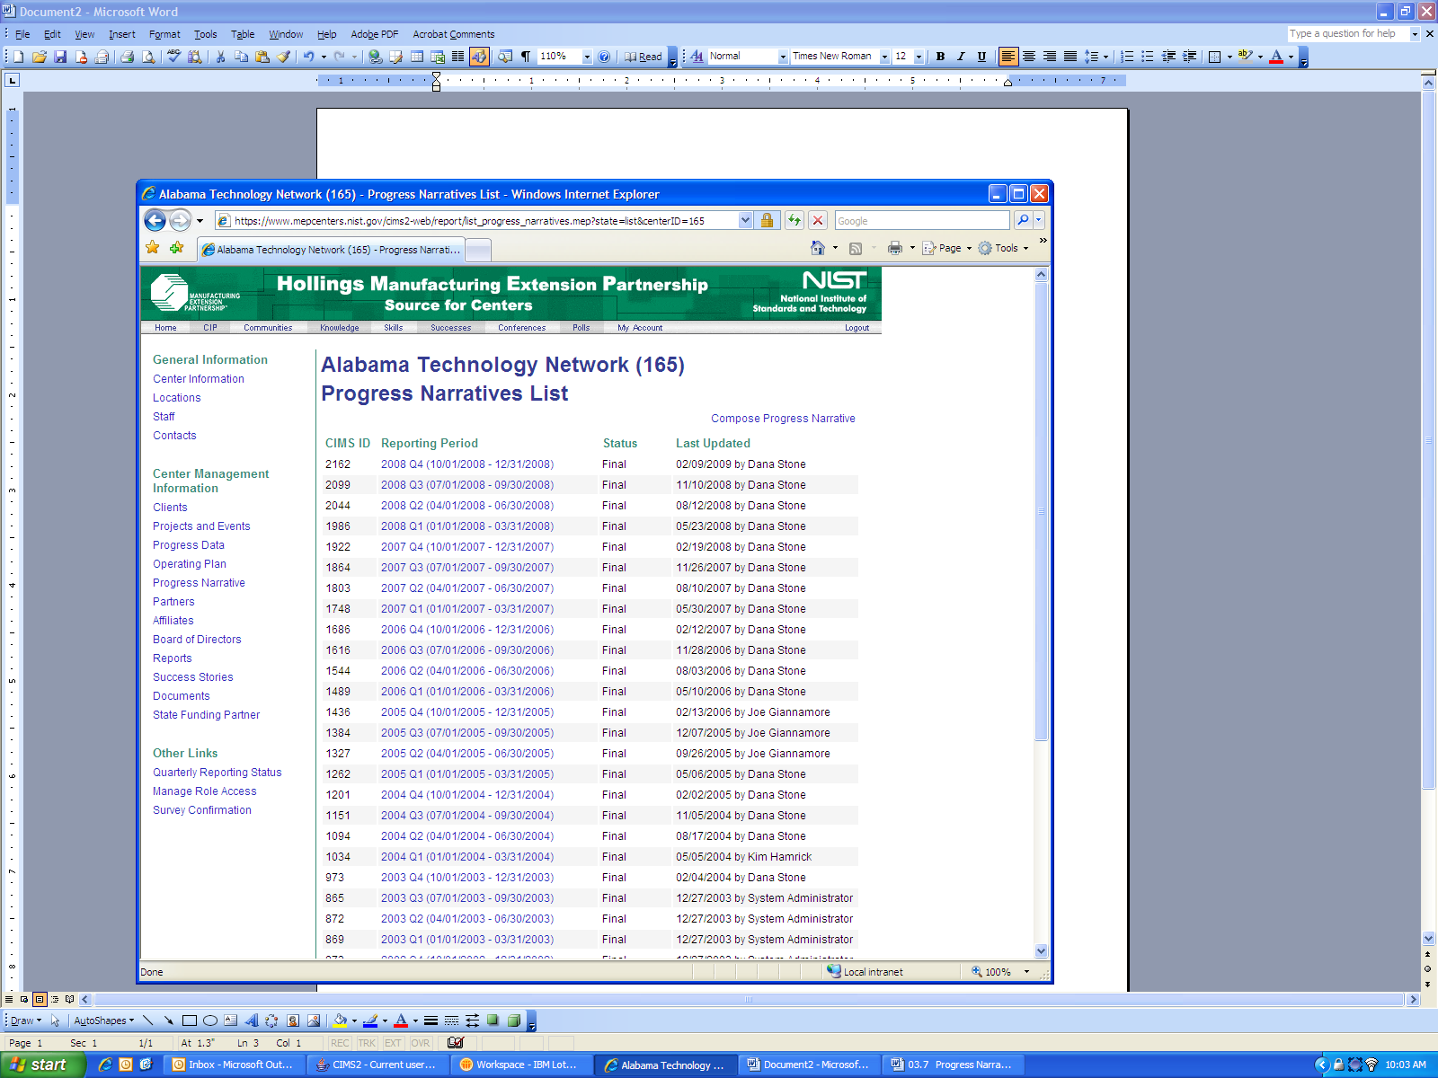Click the Cut scissors icon
Screen dimensions: 1438x1078
(220, 57)
